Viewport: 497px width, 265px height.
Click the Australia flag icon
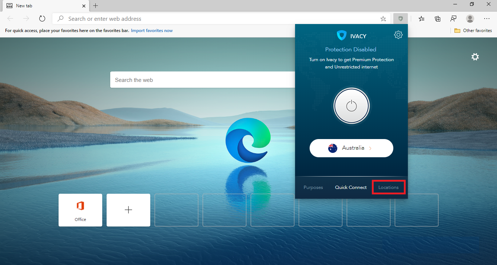333,148
